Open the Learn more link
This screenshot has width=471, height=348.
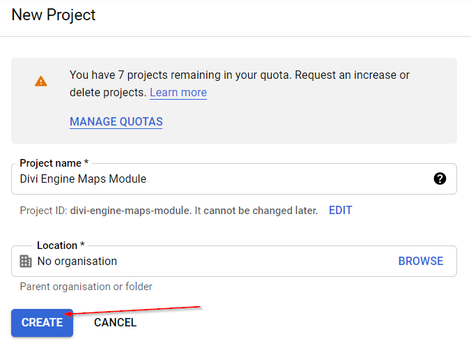[178, 92]
